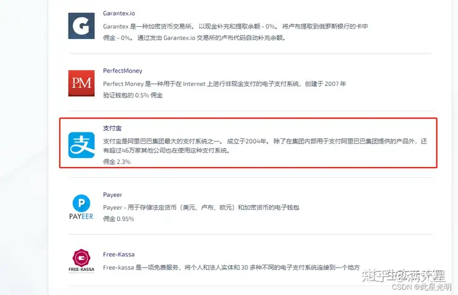
Task: Select the Free-kassa 是一项免费服务 description
Action: pyautogui.click(x=232, y=267)
